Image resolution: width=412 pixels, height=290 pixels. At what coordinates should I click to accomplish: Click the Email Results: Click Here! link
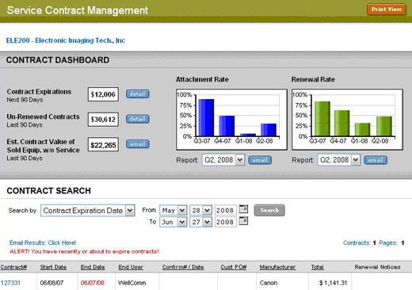click(43, 242)
